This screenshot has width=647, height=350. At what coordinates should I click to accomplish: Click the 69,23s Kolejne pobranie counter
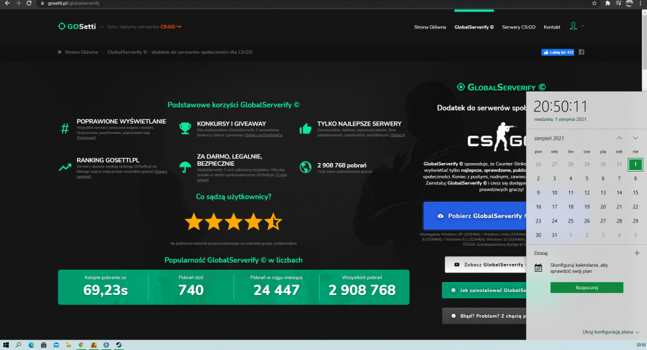[105, 287]
